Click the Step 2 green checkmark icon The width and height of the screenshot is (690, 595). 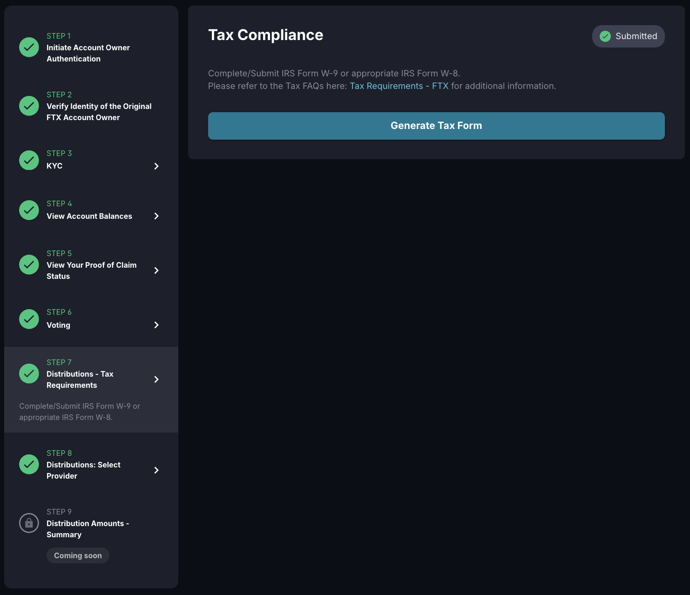29,106
